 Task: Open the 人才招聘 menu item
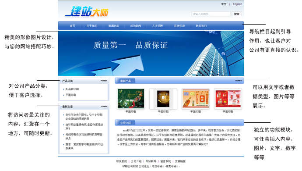(x=158, y=26)
